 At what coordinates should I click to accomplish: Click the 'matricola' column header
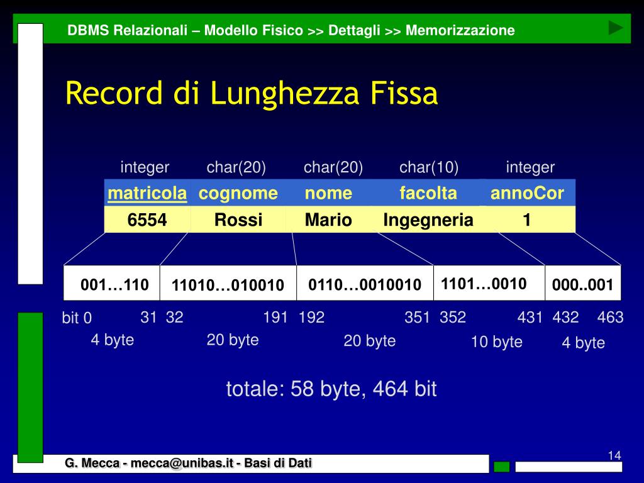coord(147,193)
